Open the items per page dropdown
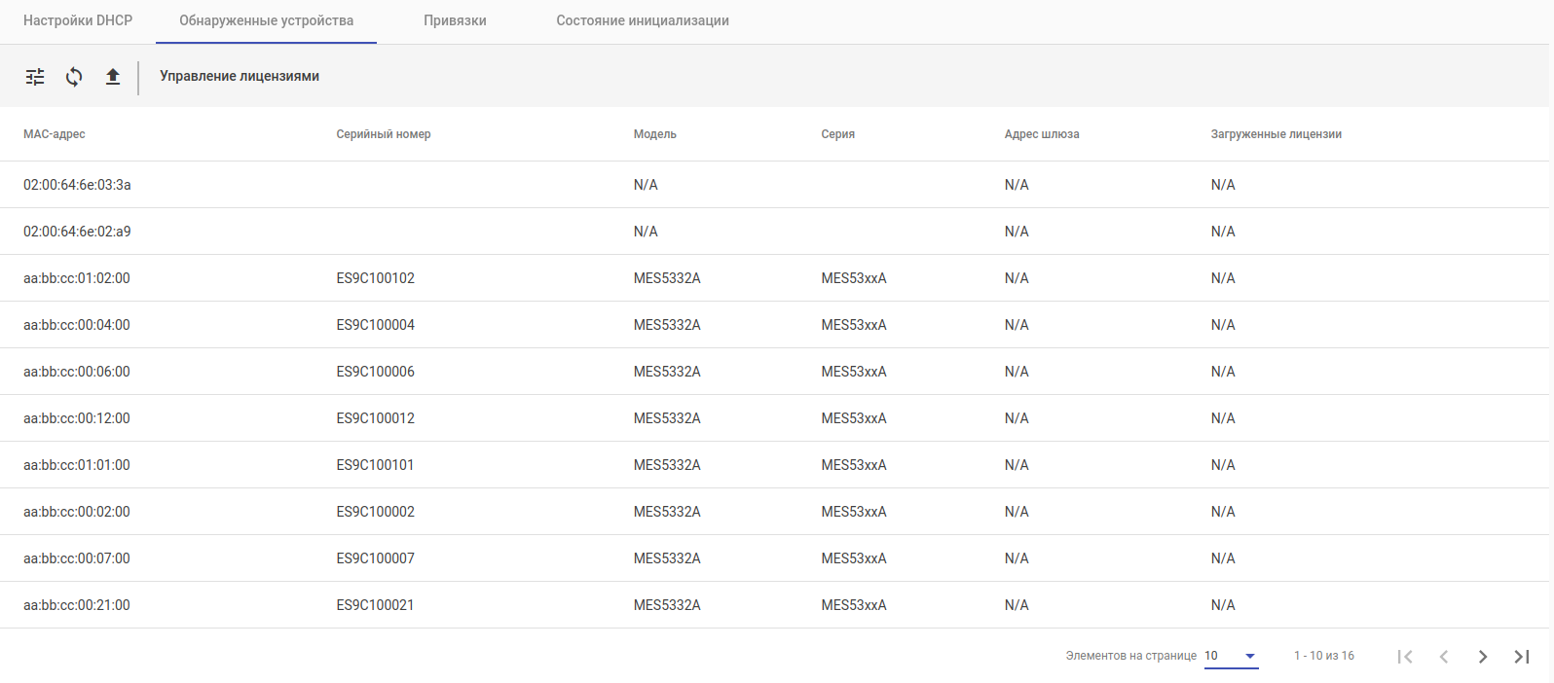Viewport: 1554px width, 683px height. click(x=1231, y=656)
